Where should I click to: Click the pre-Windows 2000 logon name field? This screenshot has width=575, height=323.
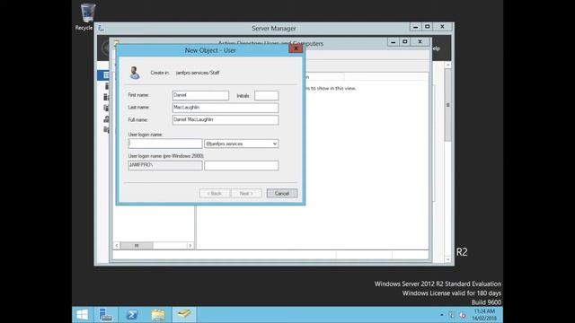point(242,165)
